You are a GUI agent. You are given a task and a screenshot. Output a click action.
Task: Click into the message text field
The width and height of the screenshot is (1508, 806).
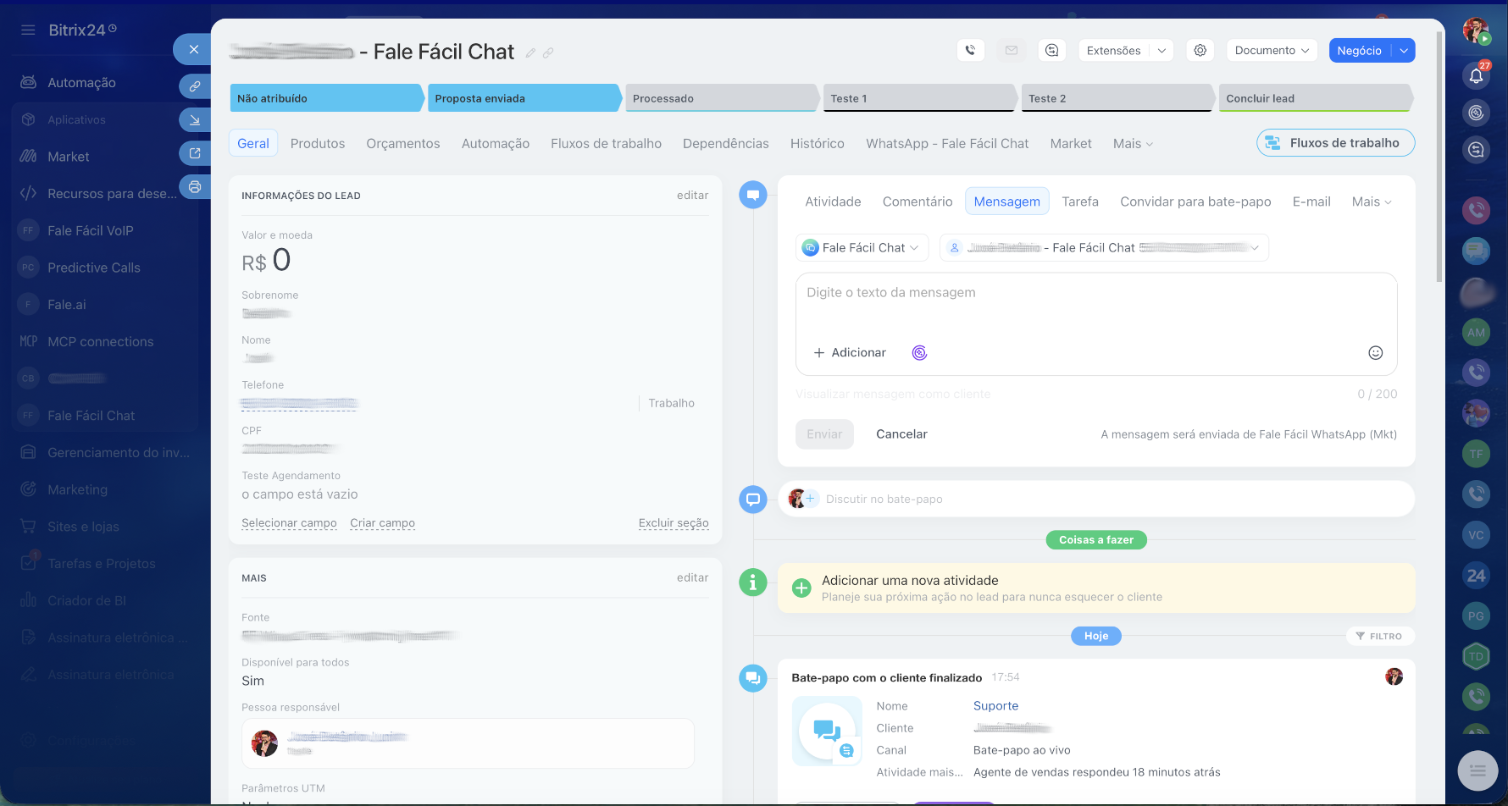(1095, 305)
